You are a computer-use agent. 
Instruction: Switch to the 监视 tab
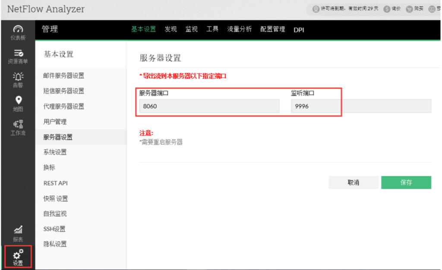(x=191, y=29)
